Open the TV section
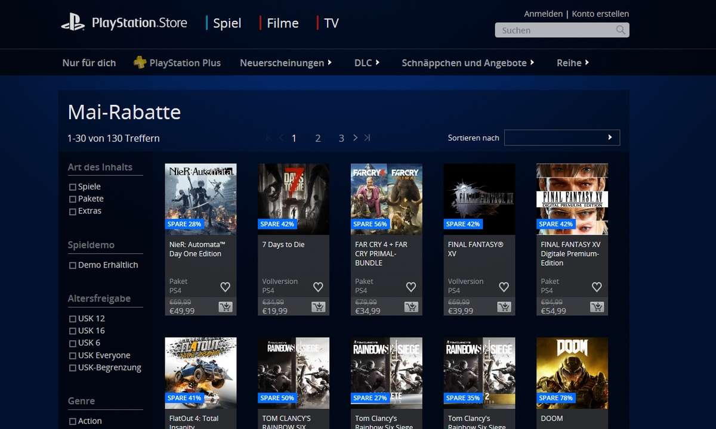The image size is (716, 429). (x=331, y=23)
